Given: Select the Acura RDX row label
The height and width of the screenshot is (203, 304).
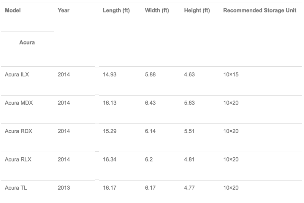Looking at the screenshot, I should pos(18,131).
